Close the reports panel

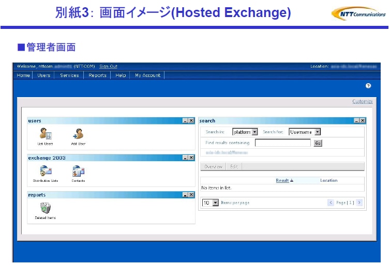tap(191, 195)
